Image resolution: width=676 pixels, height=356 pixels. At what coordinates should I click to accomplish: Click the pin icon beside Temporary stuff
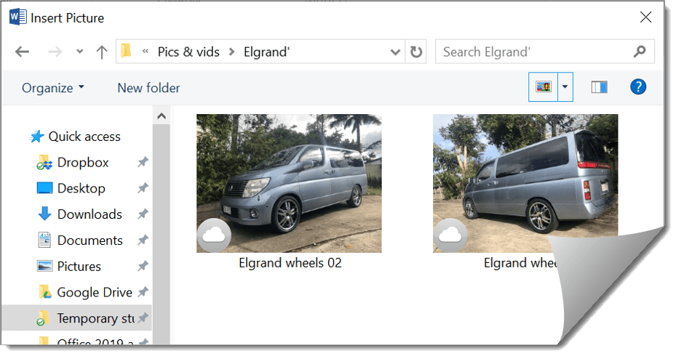pyautogui.click(x=143, y=318)
